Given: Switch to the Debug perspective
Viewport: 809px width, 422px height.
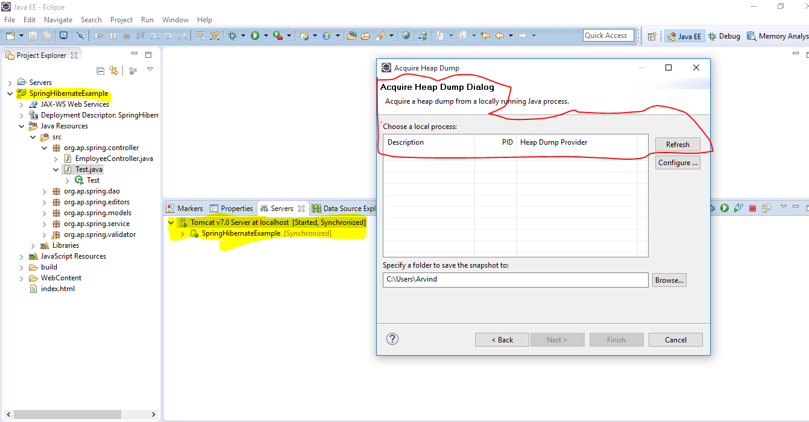Looking at the screenshot, I should click(x=724, y=36).
